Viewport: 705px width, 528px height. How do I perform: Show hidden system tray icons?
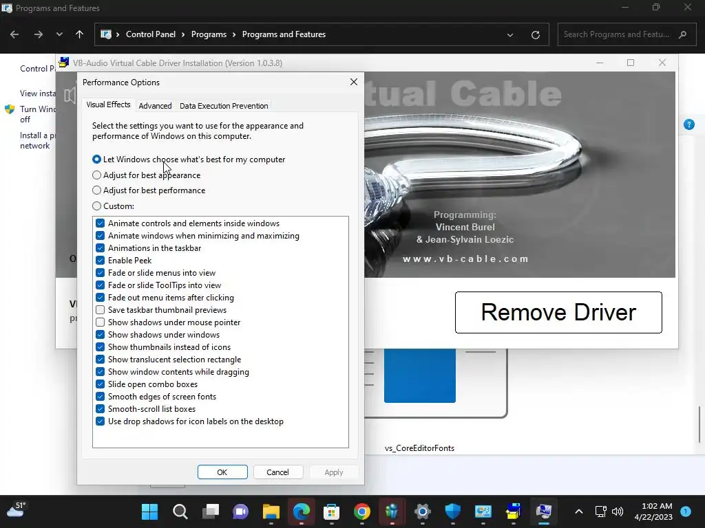click(x=579, y=511)
